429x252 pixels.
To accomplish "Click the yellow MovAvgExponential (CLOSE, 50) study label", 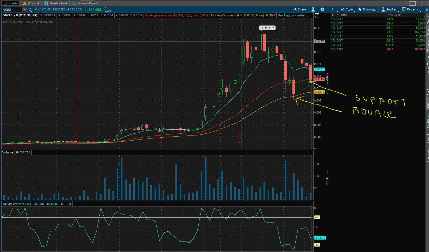I will [x=237, y=15].
